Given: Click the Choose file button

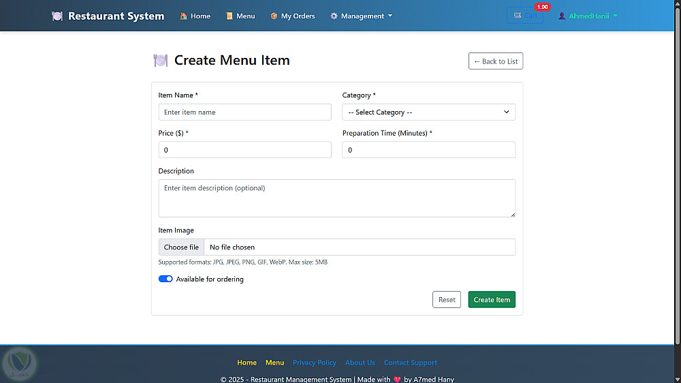Looking at the screenshot, I should 181,247.
